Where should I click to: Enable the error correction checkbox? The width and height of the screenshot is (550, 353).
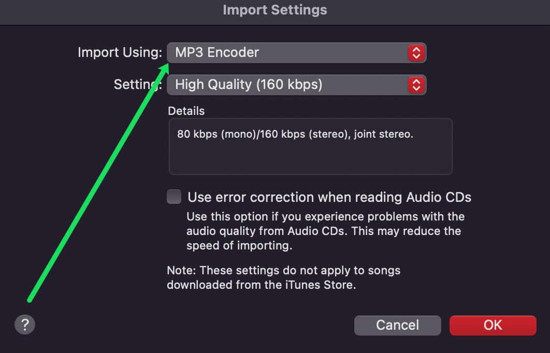tap(174, 197)
